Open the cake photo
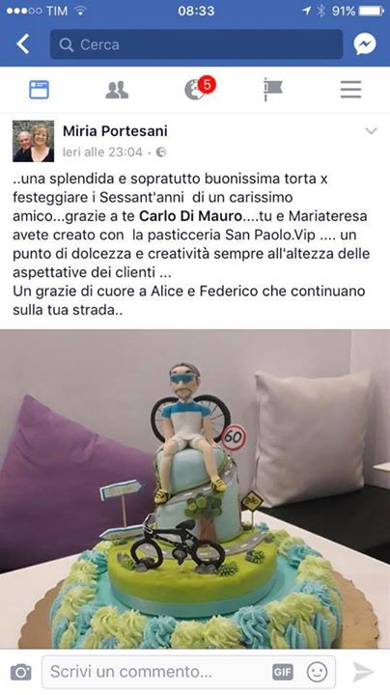 [x=195, y=489]
